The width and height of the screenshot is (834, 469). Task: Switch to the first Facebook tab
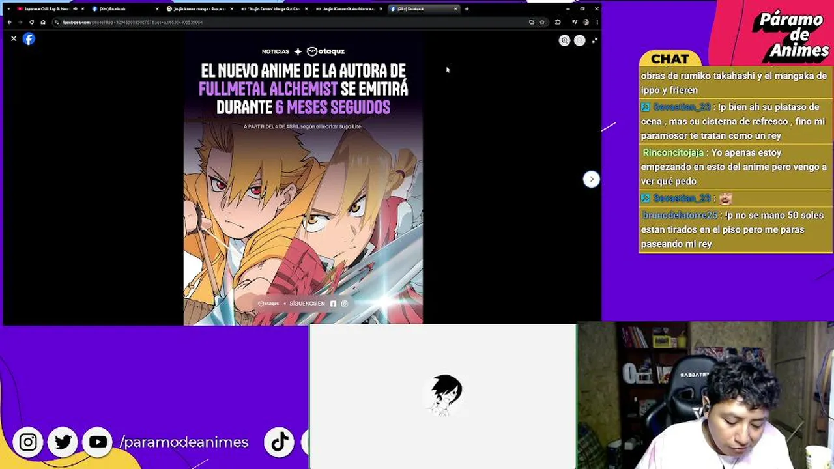(x=124, y=9)
